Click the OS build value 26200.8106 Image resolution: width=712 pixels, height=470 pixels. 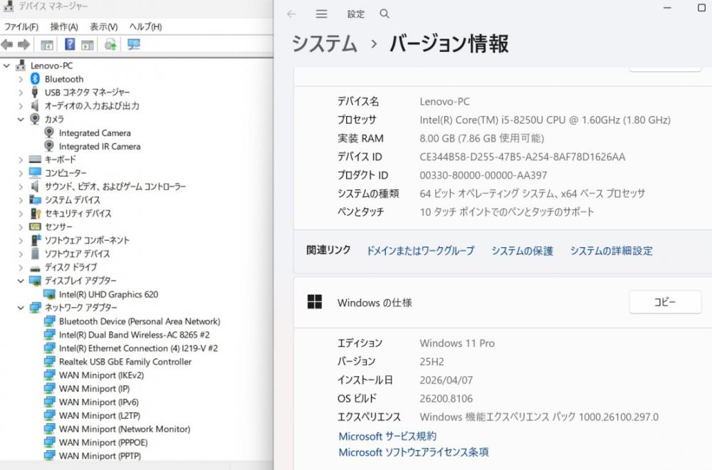click(446, 399)
